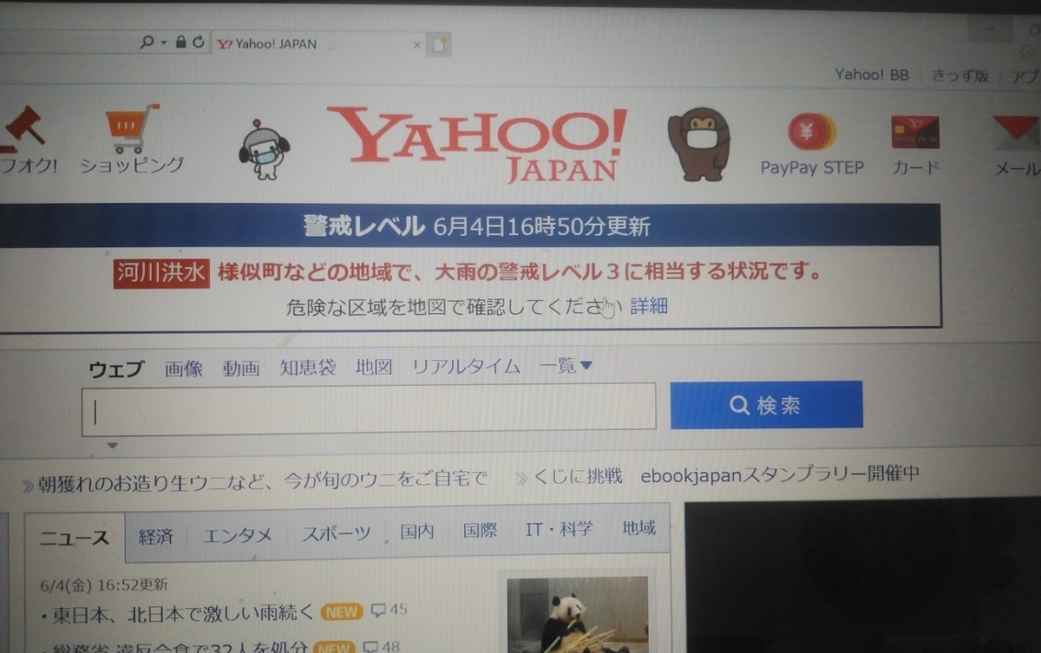Open the きっず版 link
The image size is (1041, 653).
960,75
